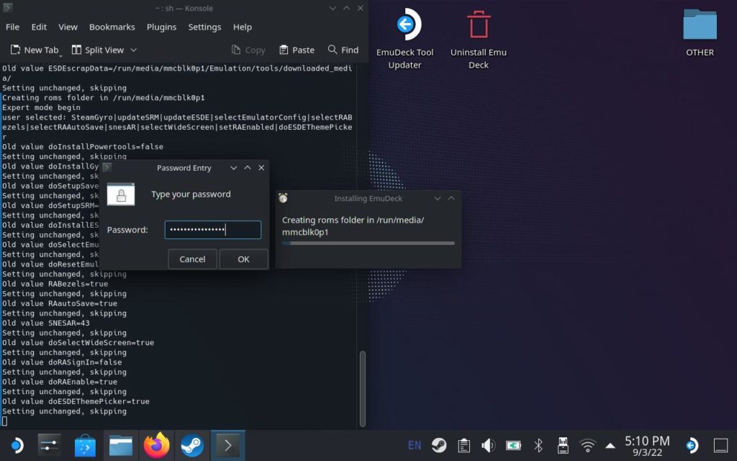Click EmuDeck tray icon next to clock
This screenshot has width=737, height=461.
pos(692,445)
